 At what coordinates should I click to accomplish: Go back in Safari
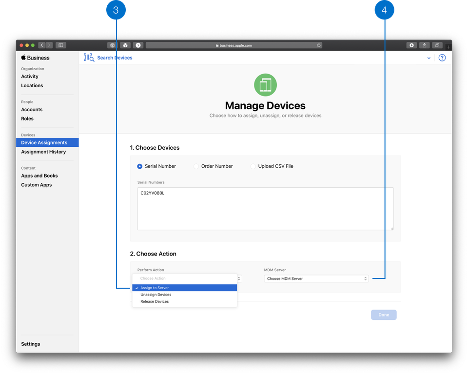[x=41, y=45]
